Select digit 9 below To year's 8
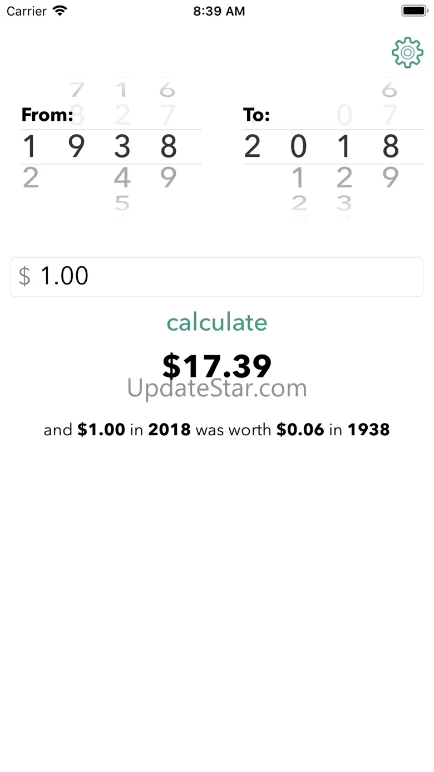This screenshot has width=434, height=772. 391,178
